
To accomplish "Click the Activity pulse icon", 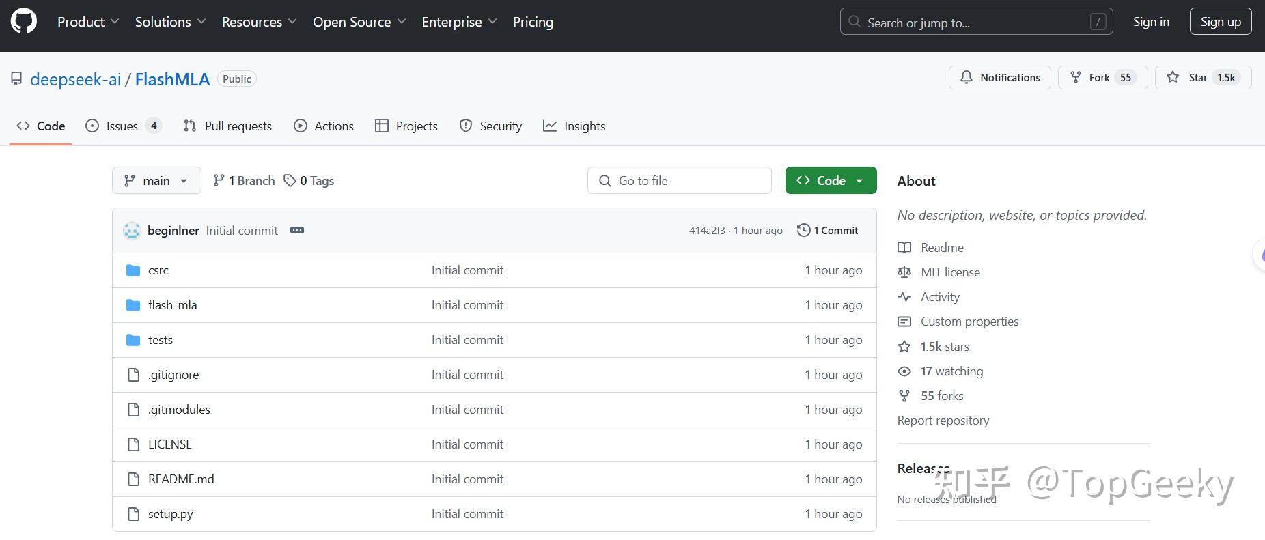I will point(904,297).
